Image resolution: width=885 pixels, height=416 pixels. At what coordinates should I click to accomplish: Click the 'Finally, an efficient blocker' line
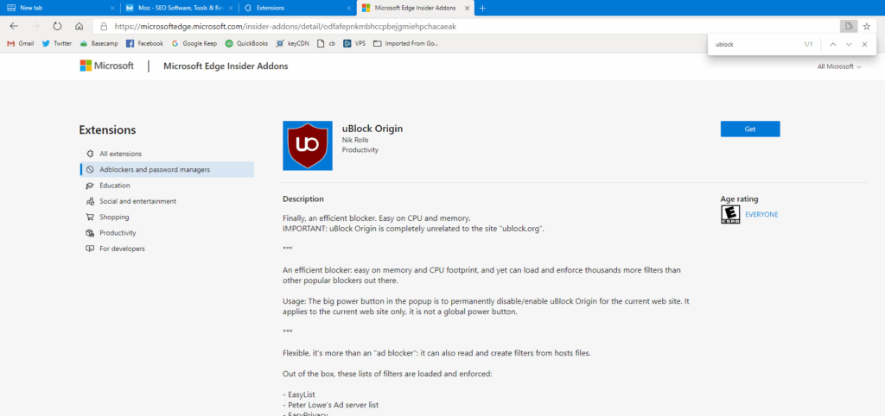click(377, 217)
